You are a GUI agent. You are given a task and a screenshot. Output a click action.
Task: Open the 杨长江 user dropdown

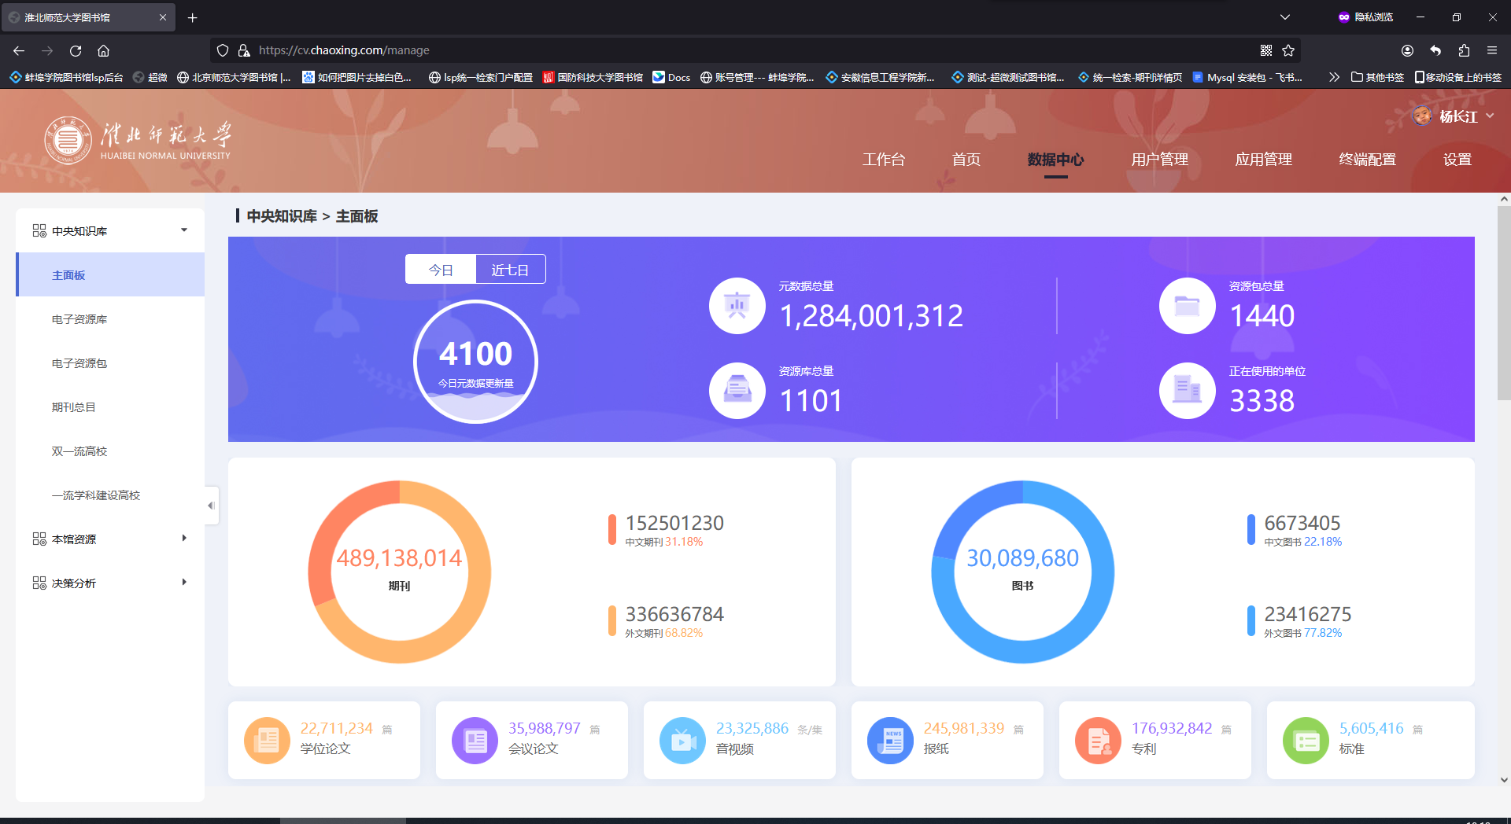pyautogui.click(x=1453, y=116)
